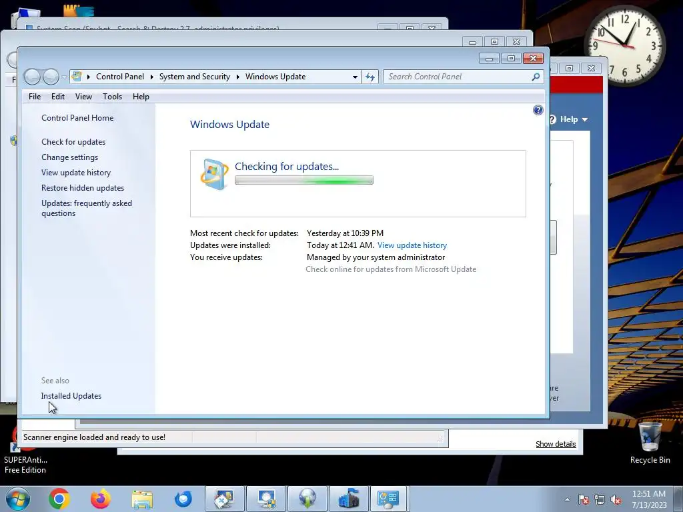The image size is (683, 512).
Task: Open Windows Update help question icon
Action: click(x=538, y=110)
